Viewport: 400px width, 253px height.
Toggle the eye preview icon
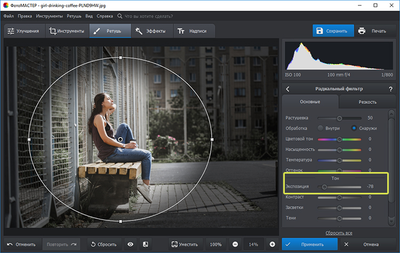click(130, 244)
